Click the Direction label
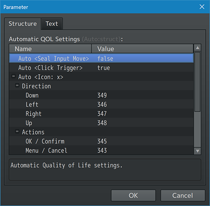Viewport: 210px width, 206px height. coord(36,86)
